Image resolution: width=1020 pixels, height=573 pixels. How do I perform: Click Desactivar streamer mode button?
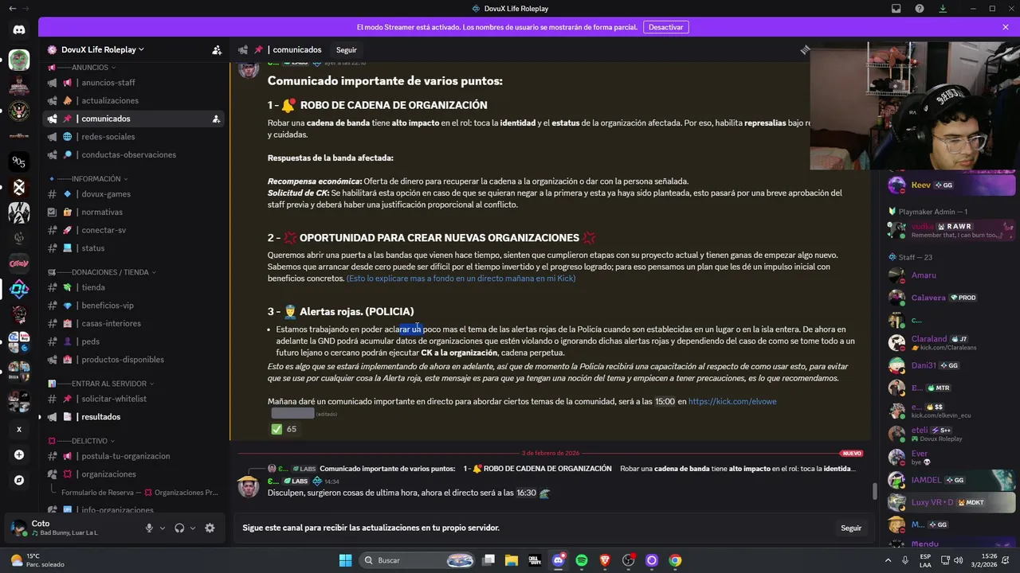pyautogui.click(x=665, y=27)
